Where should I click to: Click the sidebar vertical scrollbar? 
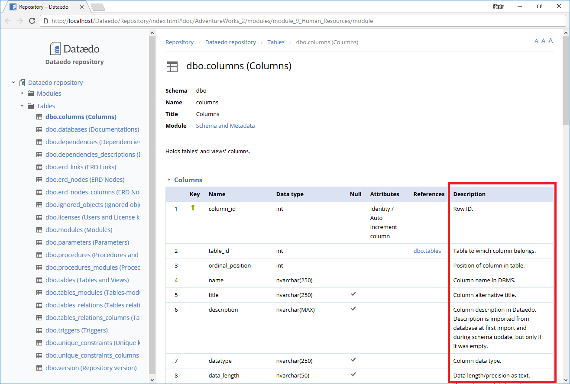tap(152, 203)
